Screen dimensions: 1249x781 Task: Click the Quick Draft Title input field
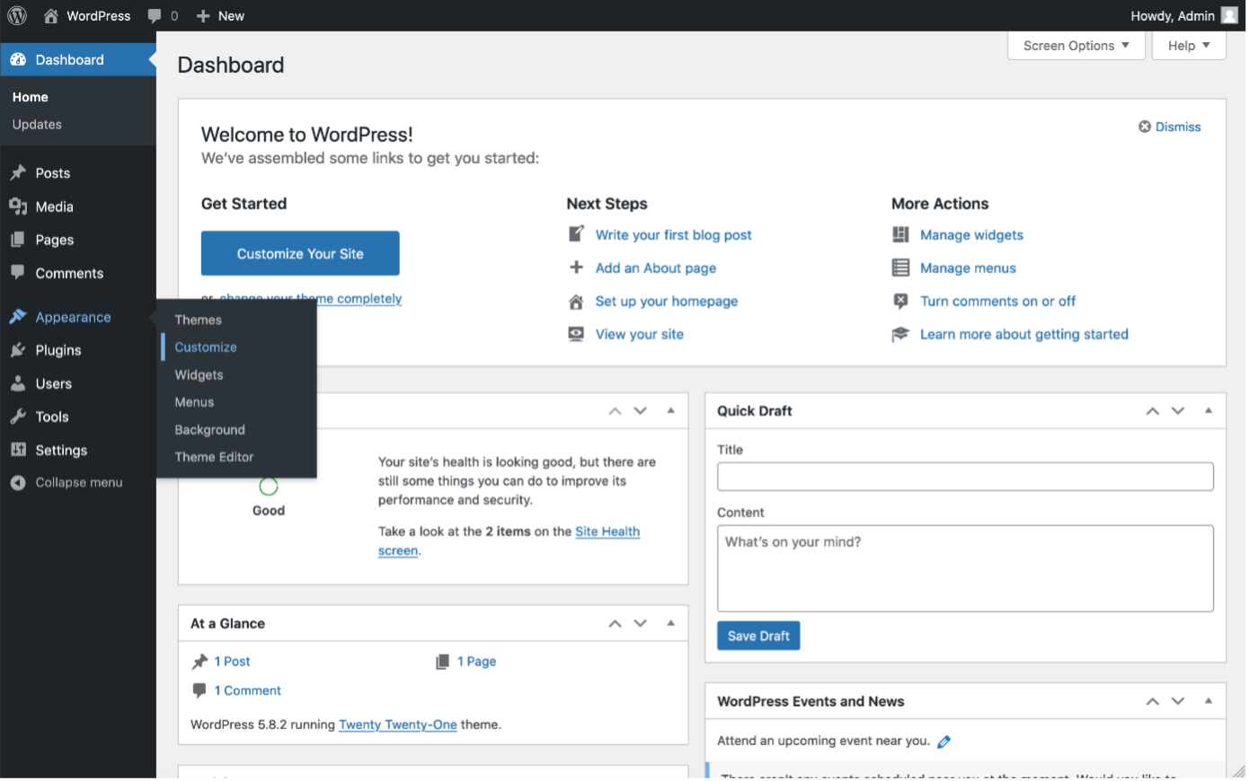click(965, 477)
